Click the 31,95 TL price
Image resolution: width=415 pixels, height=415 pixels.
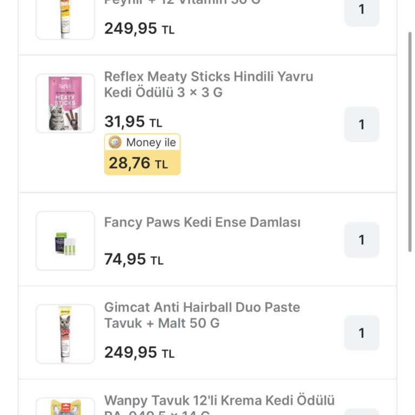(x=133, y=122)
